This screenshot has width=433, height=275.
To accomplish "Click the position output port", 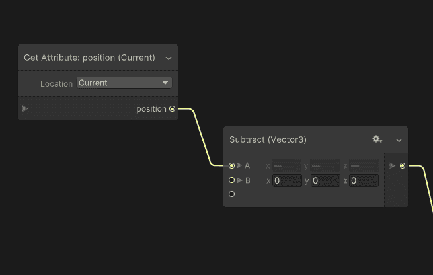I will 172,109.
